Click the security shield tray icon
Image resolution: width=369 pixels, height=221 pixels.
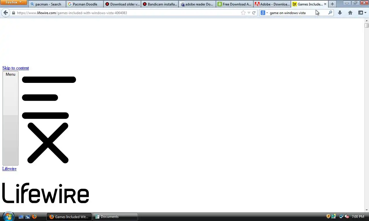click(328, 216)
